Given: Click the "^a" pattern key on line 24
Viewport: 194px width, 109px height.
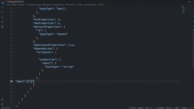Looking at the screenshot, I should [x=39, y=30].
